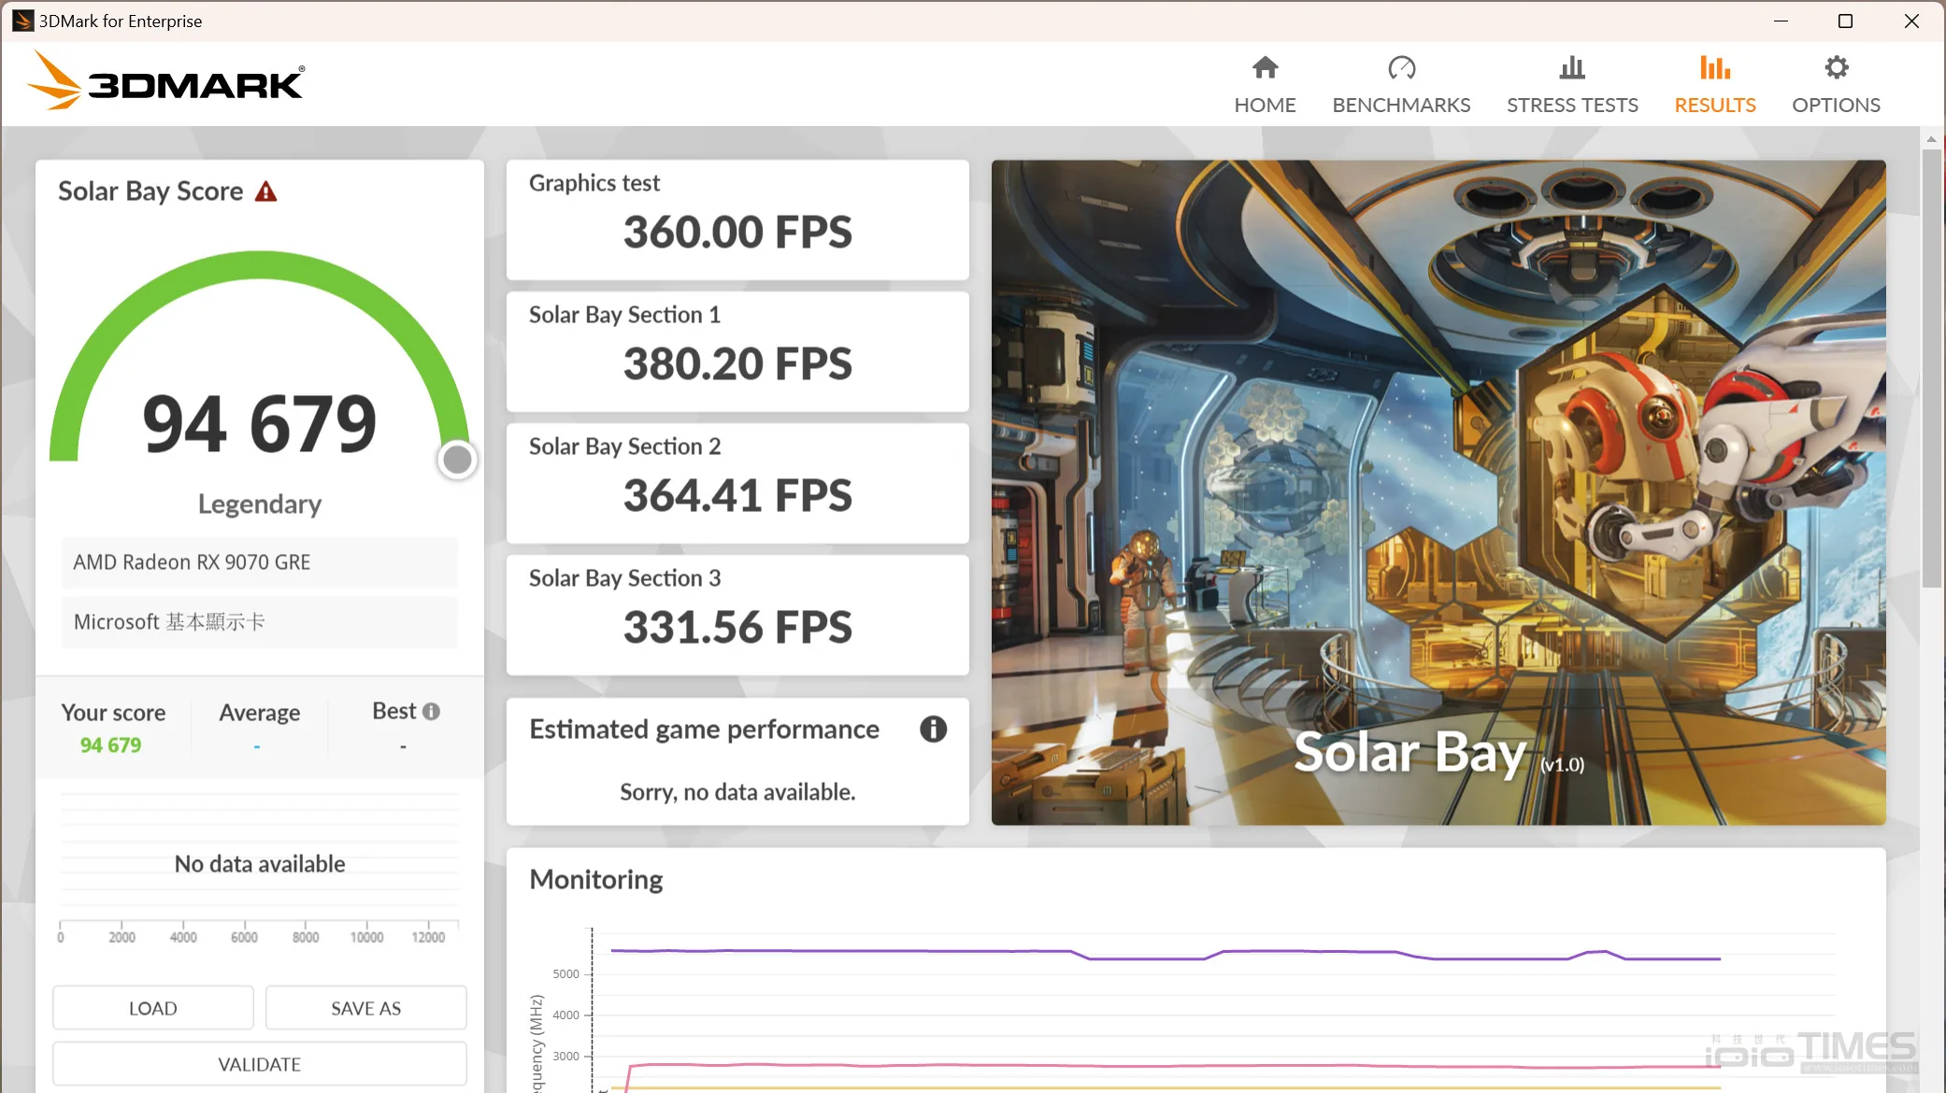
Task: Go to the STRESS TESTS tab label
Action: pyautogui.click(x=1572, y=105)
